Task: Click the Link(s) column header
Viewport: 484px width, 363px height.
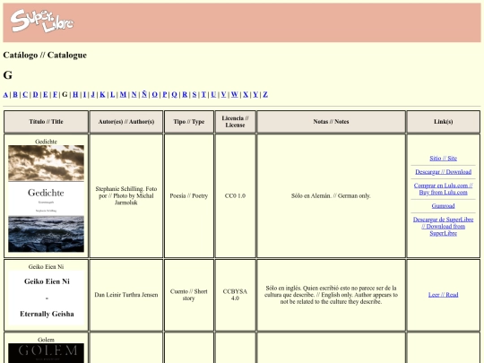Action: coord(444,122)
